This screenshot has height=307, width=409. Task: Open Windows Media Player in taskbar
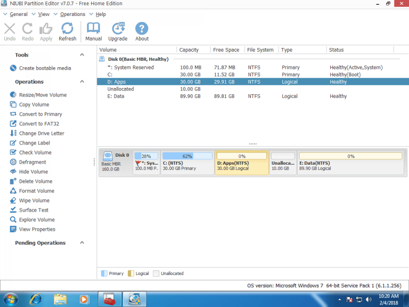coord(85,299)
